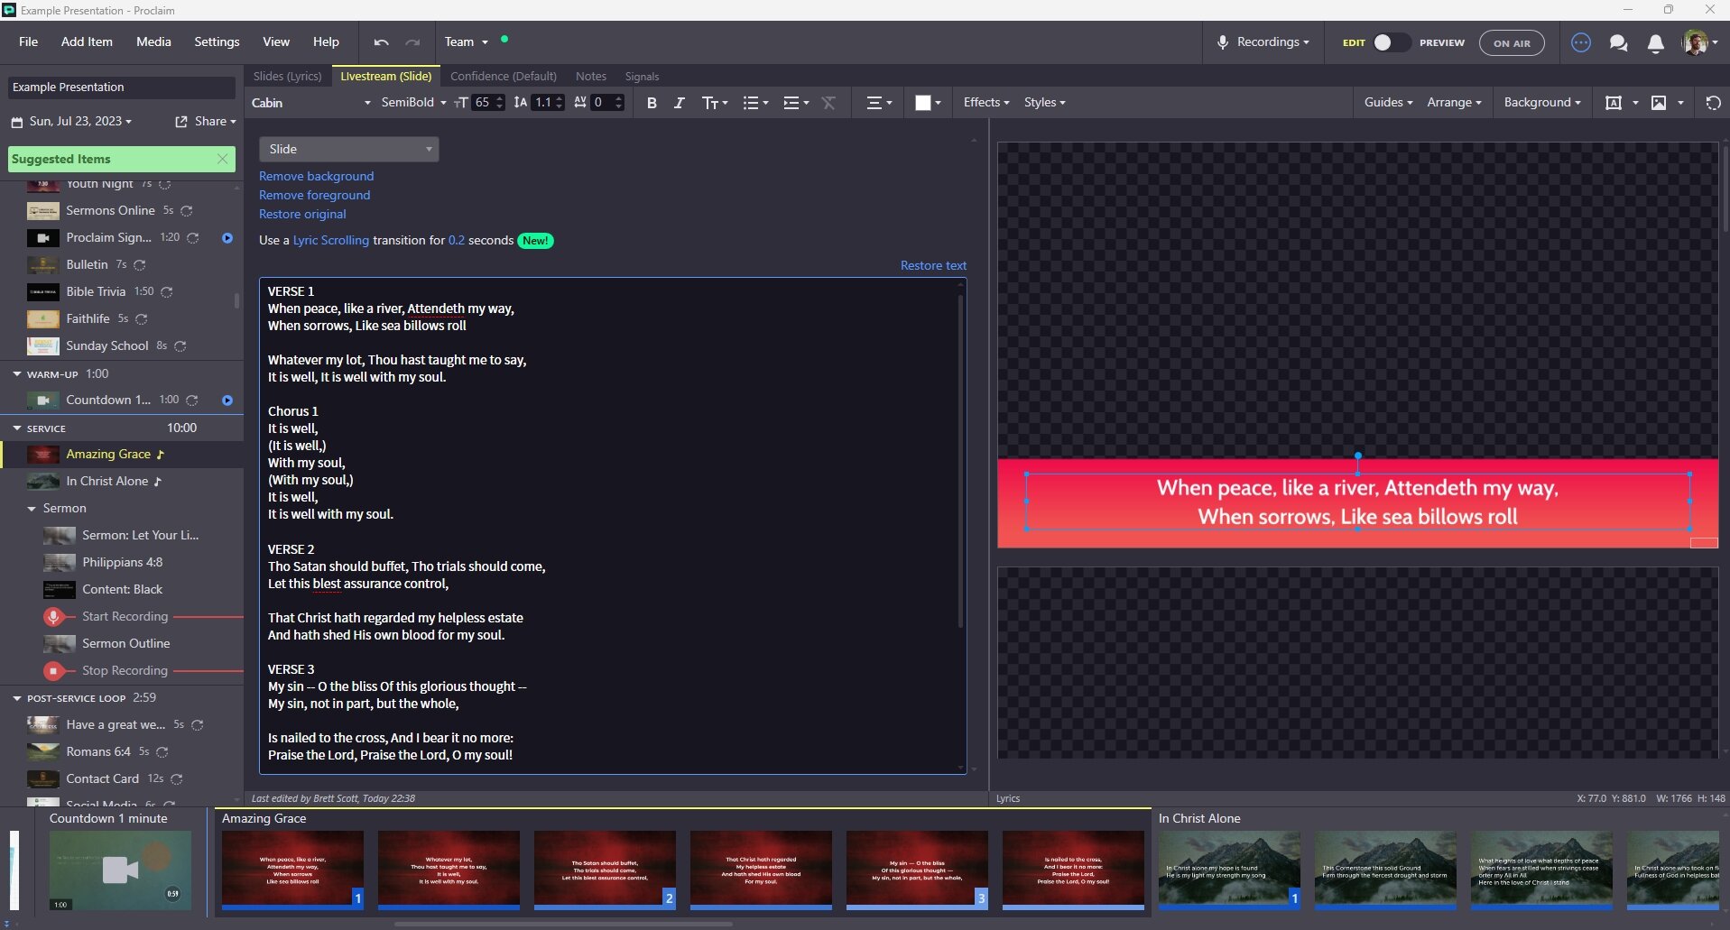Image resolution: width=1730 pixels, height=930 pixels.
Task: Click the microphone Recordings icon
Action: click(1221, 41)
